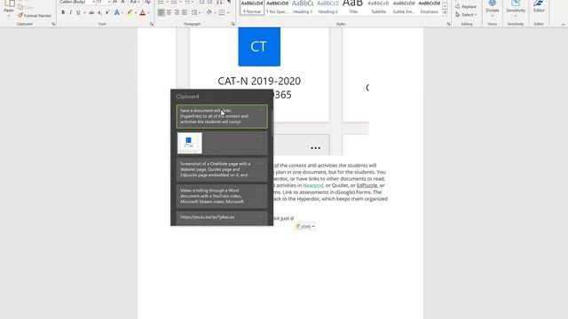Click the 'CAT-N 2019-2020' text in the document
This screenshot has height=319, width=568.
(259, 81)
